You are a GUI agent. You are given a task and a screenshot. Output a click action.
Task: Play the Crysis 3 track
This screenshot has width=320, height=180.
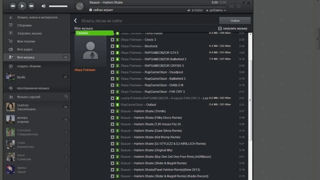coord(112,40)
